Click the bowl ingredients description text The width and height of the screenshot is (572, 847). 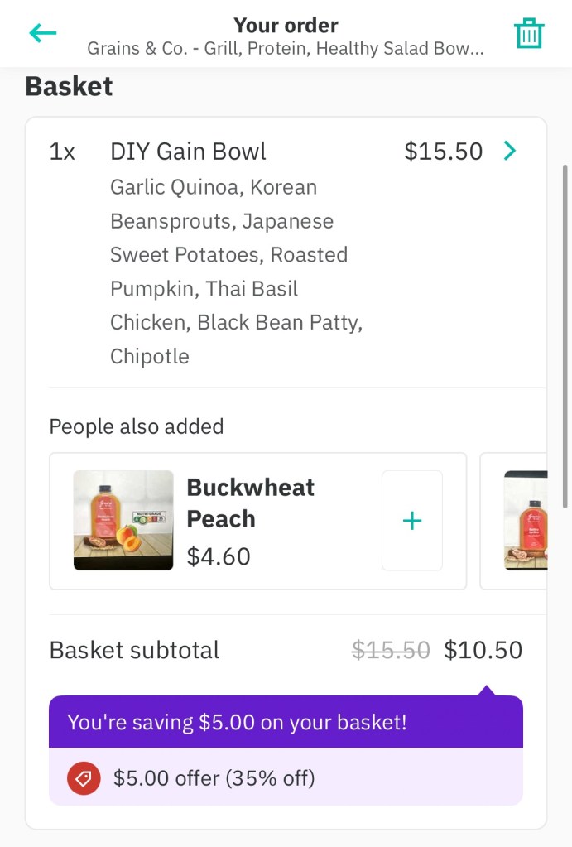[x=236, y=272]
